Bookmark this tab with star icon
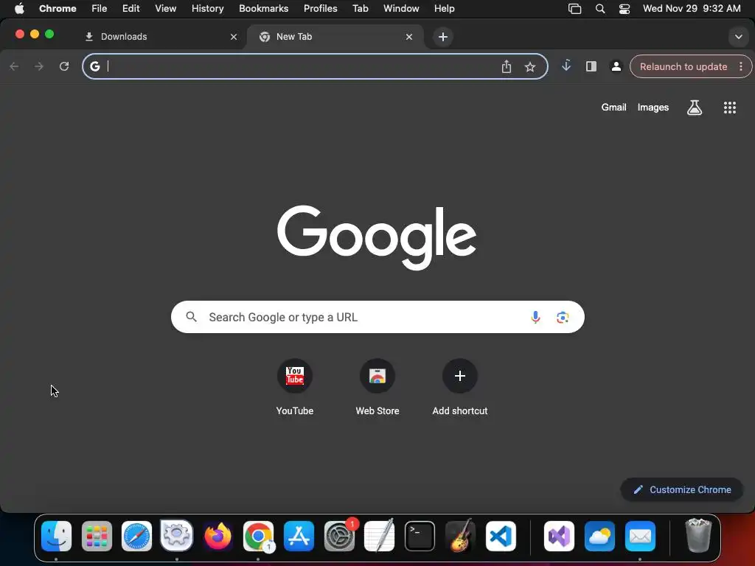755x566 pixels. pos(530,67)
